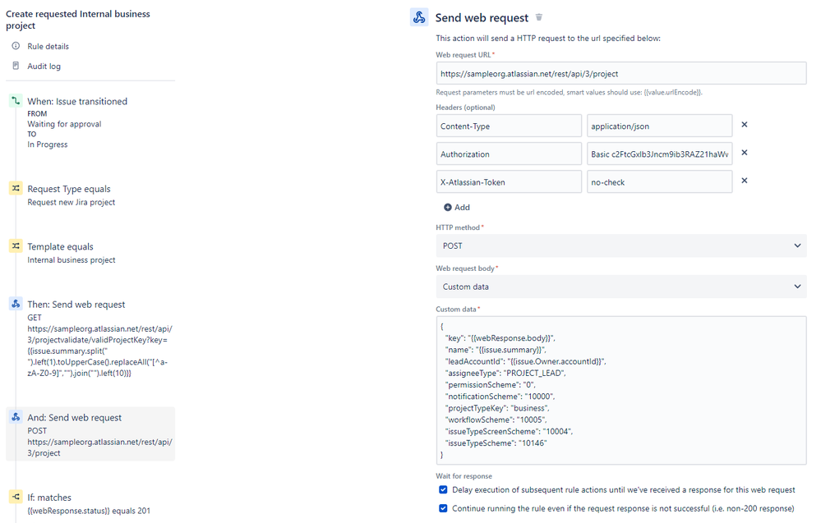Click the green Issue transitioned trigger icon

tap(16, 101)
